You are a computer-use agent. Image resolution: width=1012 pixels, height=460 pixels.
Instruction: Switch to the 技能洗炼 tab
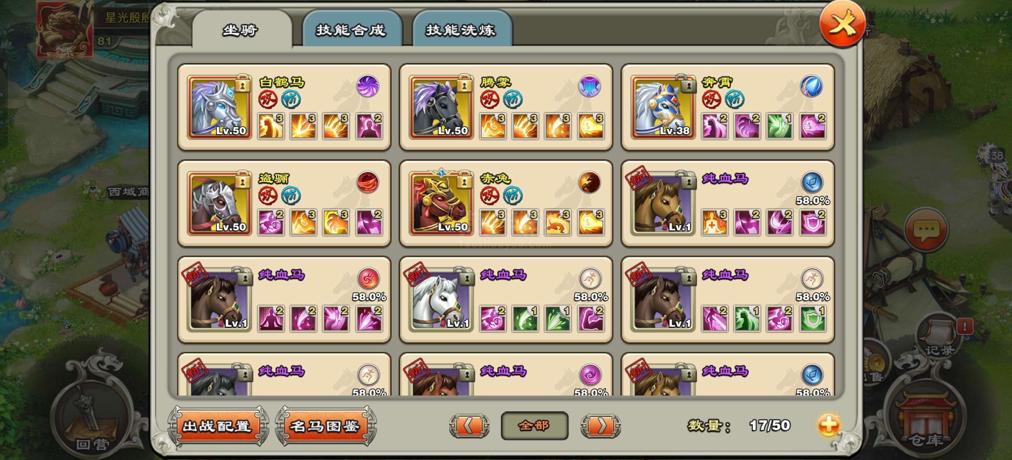pyautogui.click(x=461, y=30)
